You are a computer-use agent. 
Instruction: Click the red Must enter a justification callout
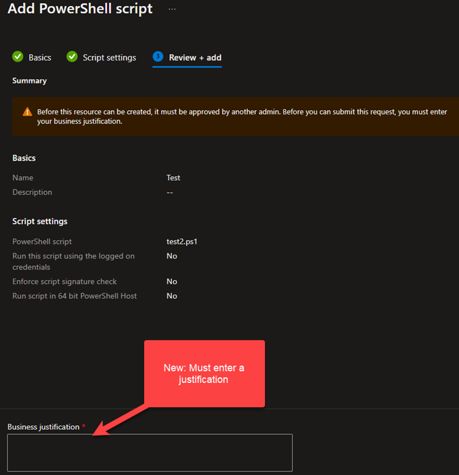[204, 374]
